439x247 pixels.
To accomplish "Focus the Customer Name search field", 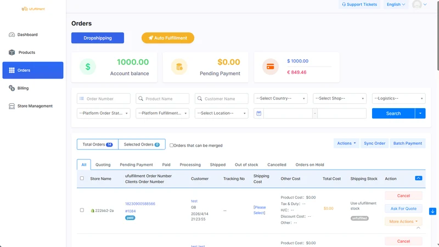I will pos(222,99).
